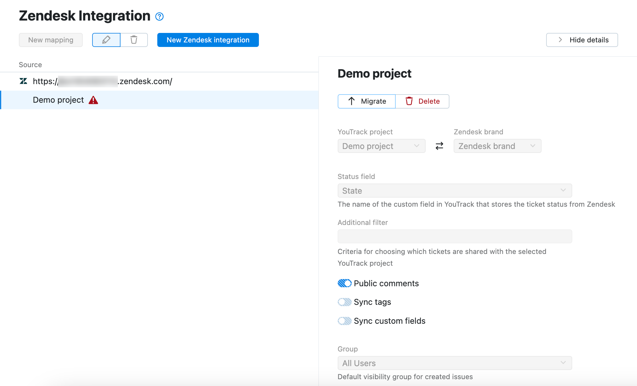Click the Demo project tree item
The image size is (637, 386).
coord(58,100)
